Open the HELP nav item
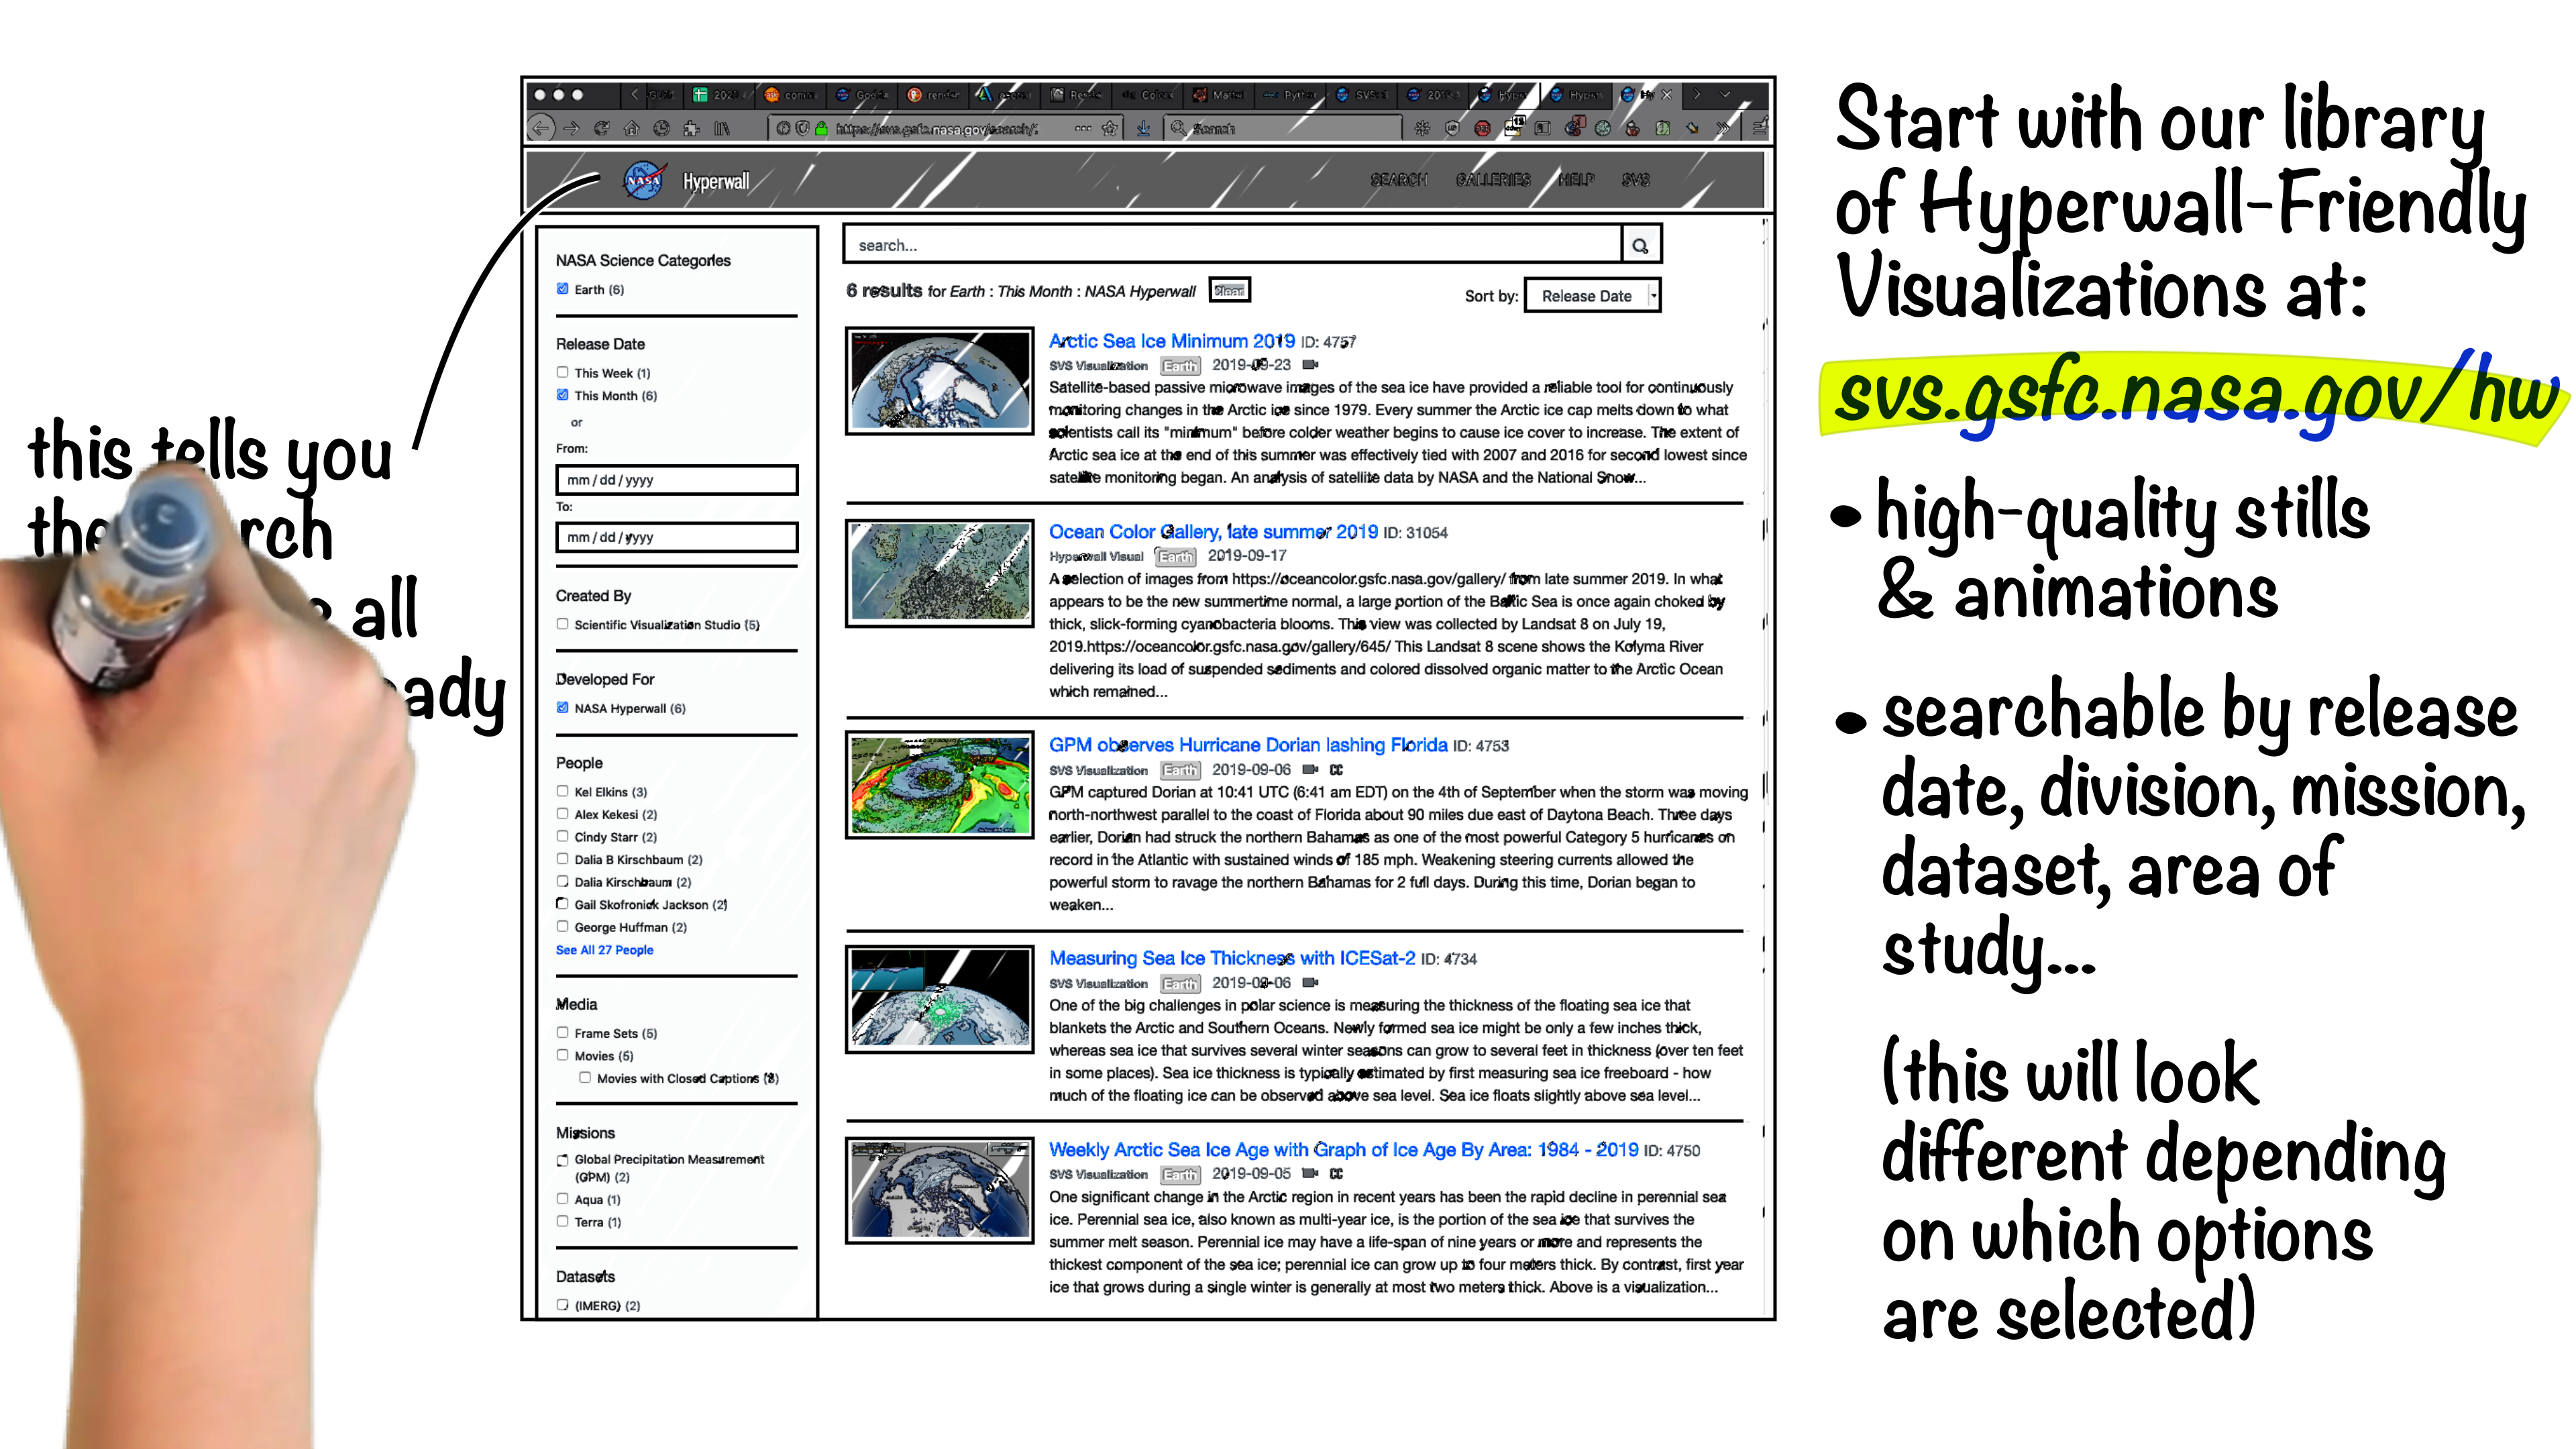 coord(1576,180)
